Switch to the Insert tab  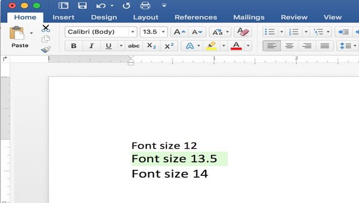point(63,17)
